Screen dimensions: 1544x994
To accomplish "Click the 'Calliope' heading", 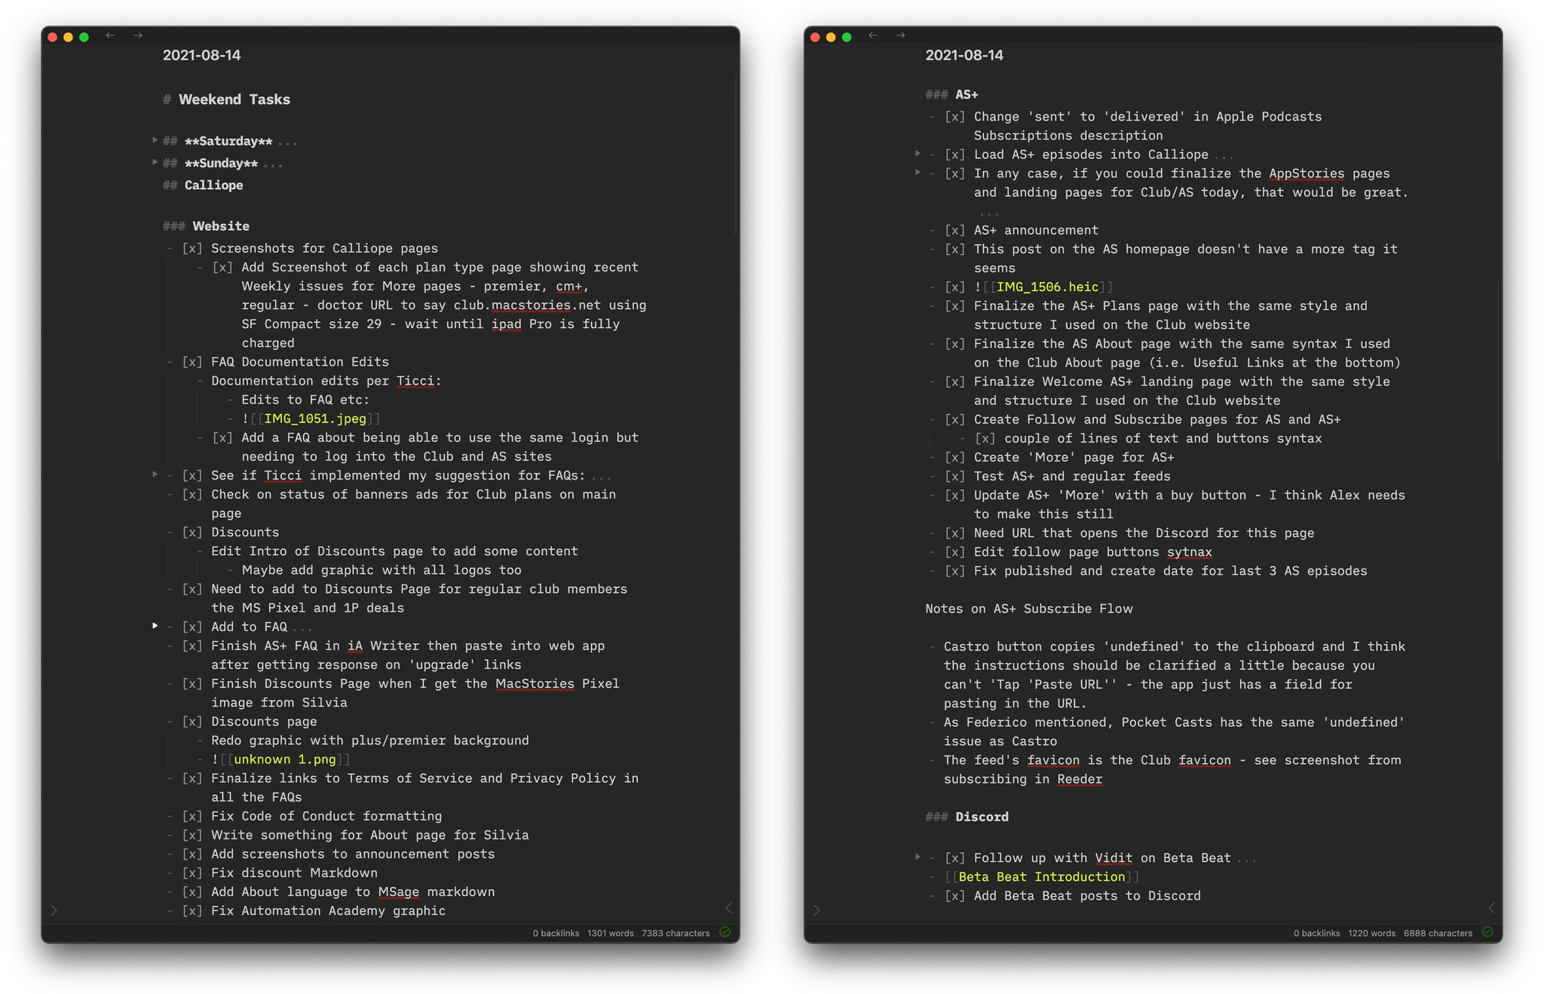I will [x=214, y=185].
